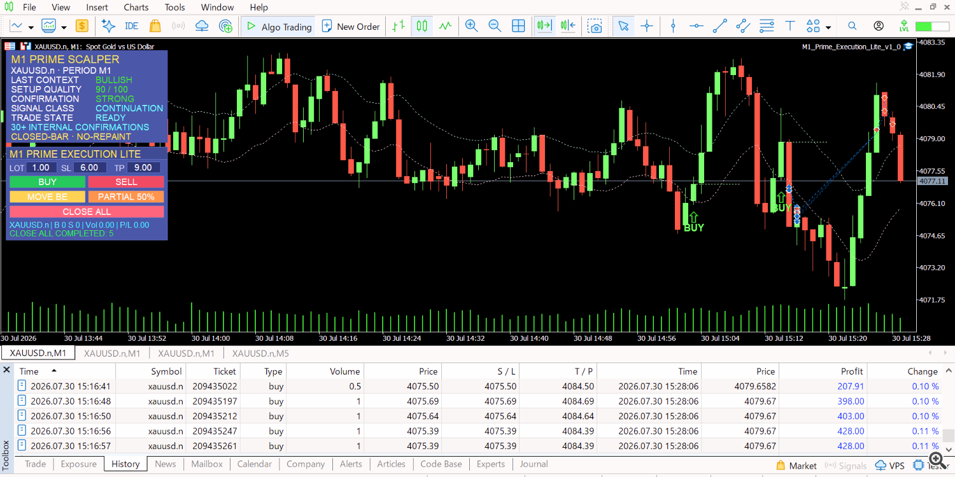
Task: Click the target-with-plus toolbar icon
Action: click(225, 26)
